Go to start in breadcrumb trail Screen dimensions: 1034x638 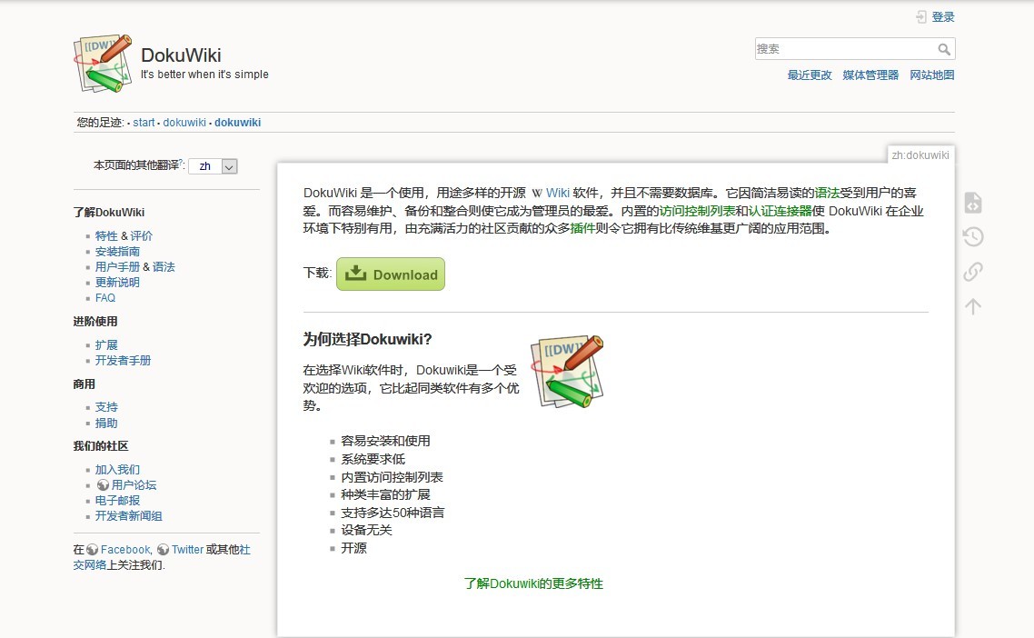click(x=144, y=123)
